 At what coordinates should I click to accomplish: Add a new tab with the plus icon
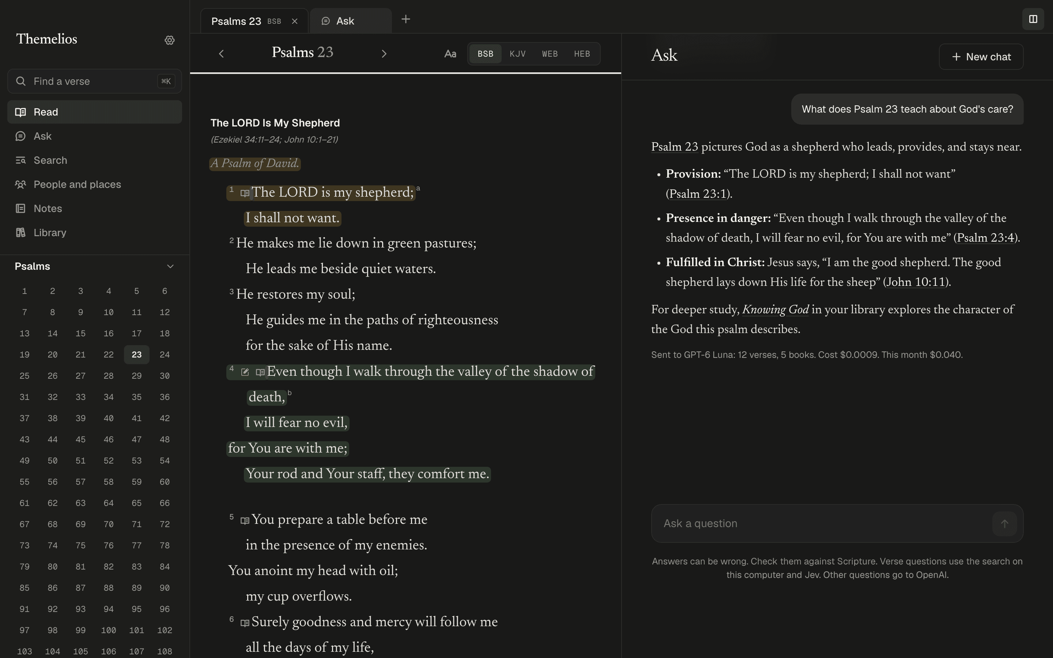click(405, 19)
